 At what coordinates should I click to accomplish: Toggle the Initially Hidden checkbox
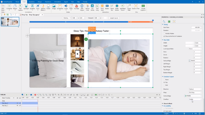164,34
